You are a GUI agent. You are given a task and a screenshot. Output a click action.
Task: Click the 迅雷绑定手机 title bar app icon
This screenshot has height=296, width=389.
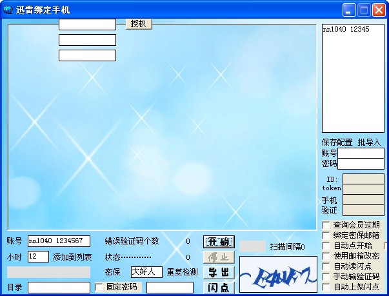[8, 10]
